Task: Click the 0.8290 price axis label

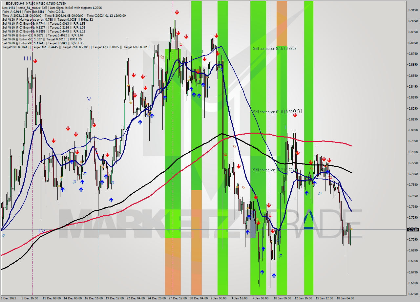Action: tap(413, 109)
